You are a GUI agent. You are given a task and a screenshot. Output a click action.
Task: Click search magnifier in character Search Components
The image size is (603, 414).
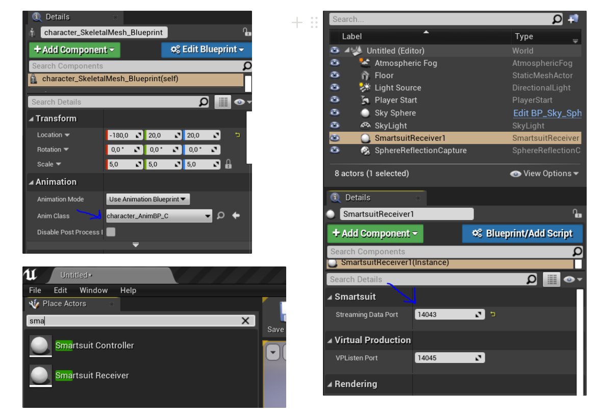pos(247,66)
